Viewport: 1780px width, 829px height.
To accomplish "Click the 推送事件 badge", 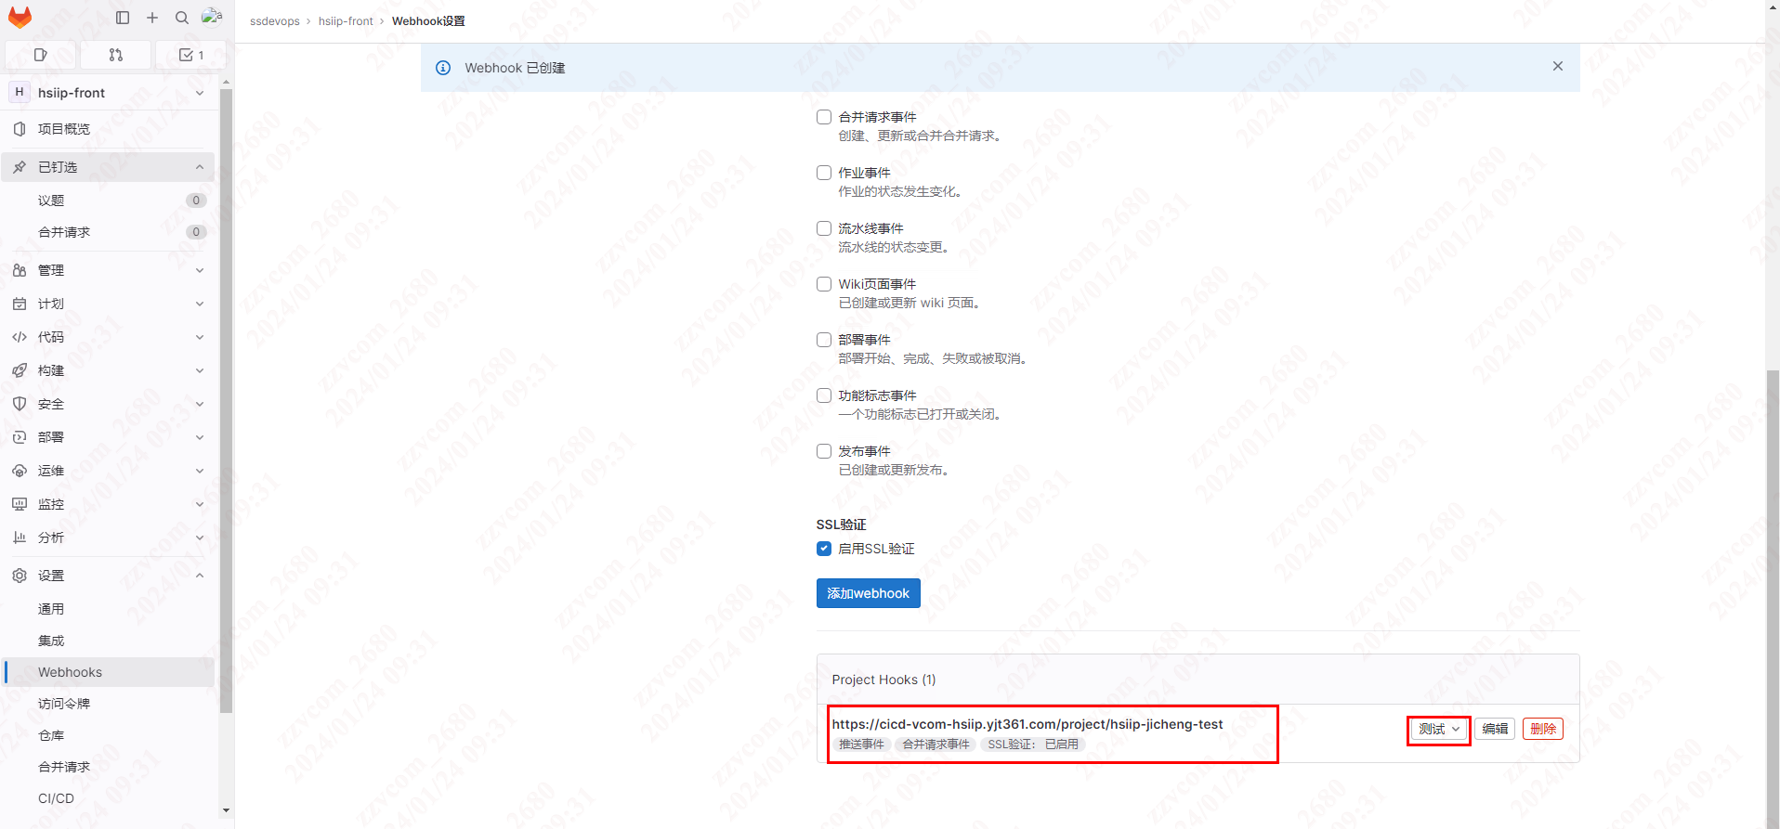I will point(861,745).
